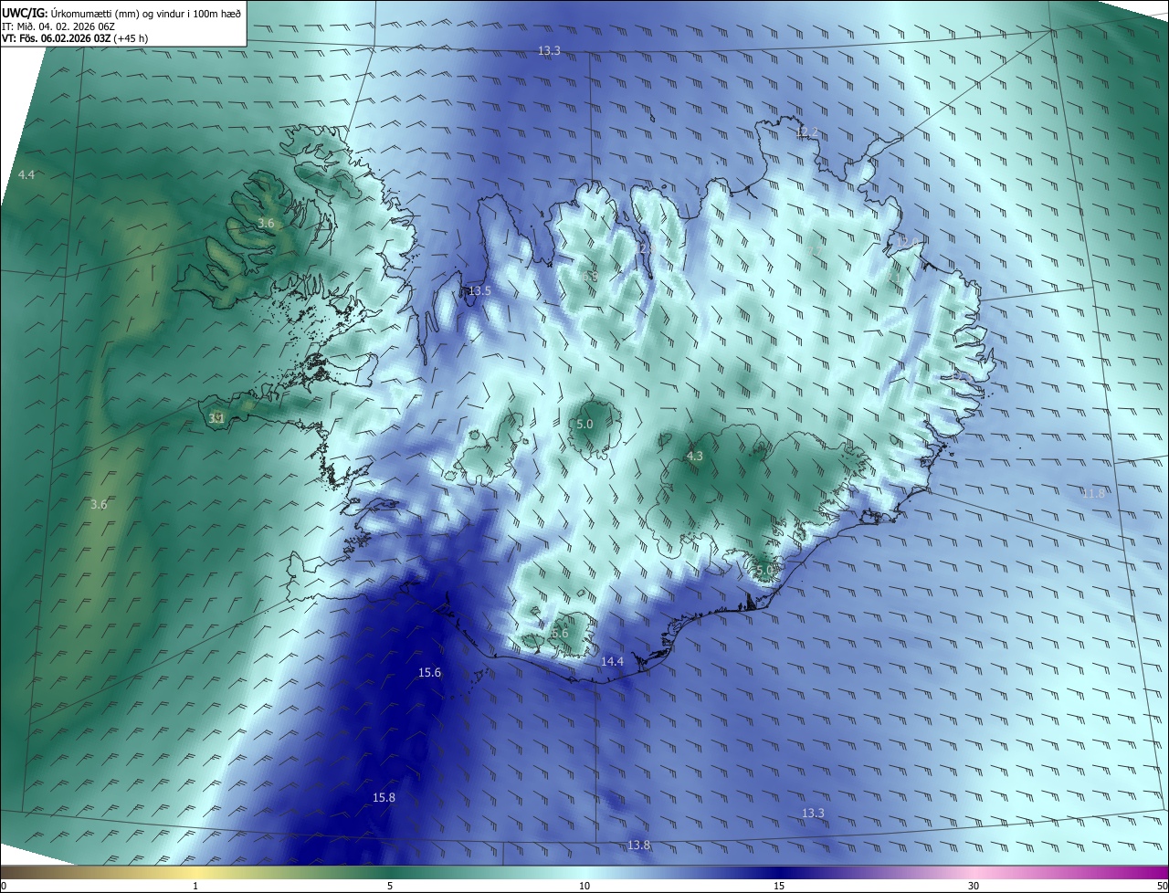Click the 0 tick on the colour scale
The image size is (1169, 893).
point(4,887)
